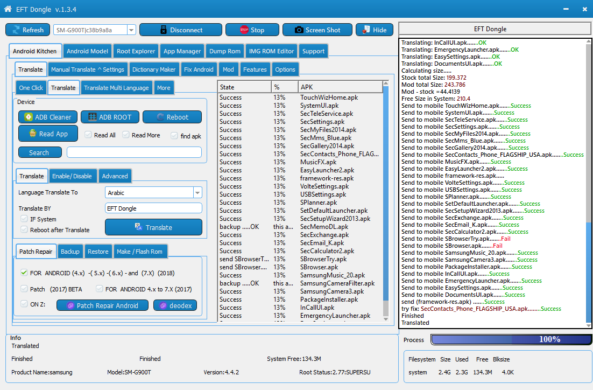Image resolution: width=593 pixels, height=390 pixels.
Task: Select the Support tab
Action: tap(313, 51)
